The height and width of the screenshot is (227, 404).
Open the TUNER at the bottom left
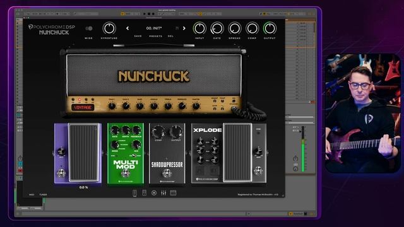click(x=43, y=195)
